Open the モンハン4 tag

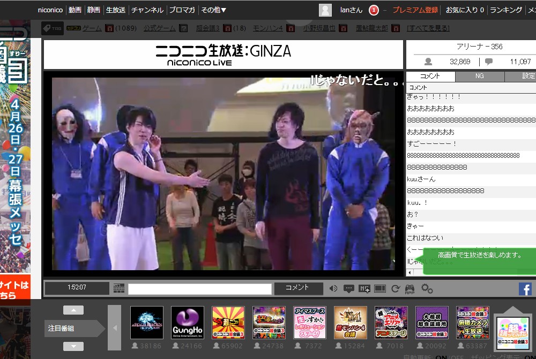click(267, 28)
